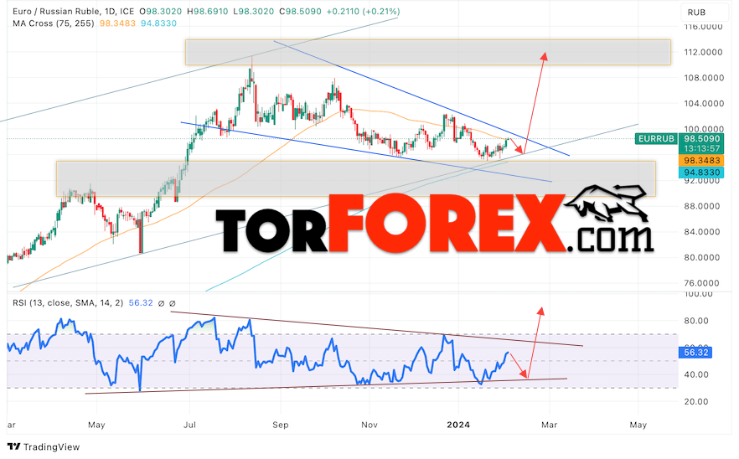Click the high value H98.6910

(208, 11)
